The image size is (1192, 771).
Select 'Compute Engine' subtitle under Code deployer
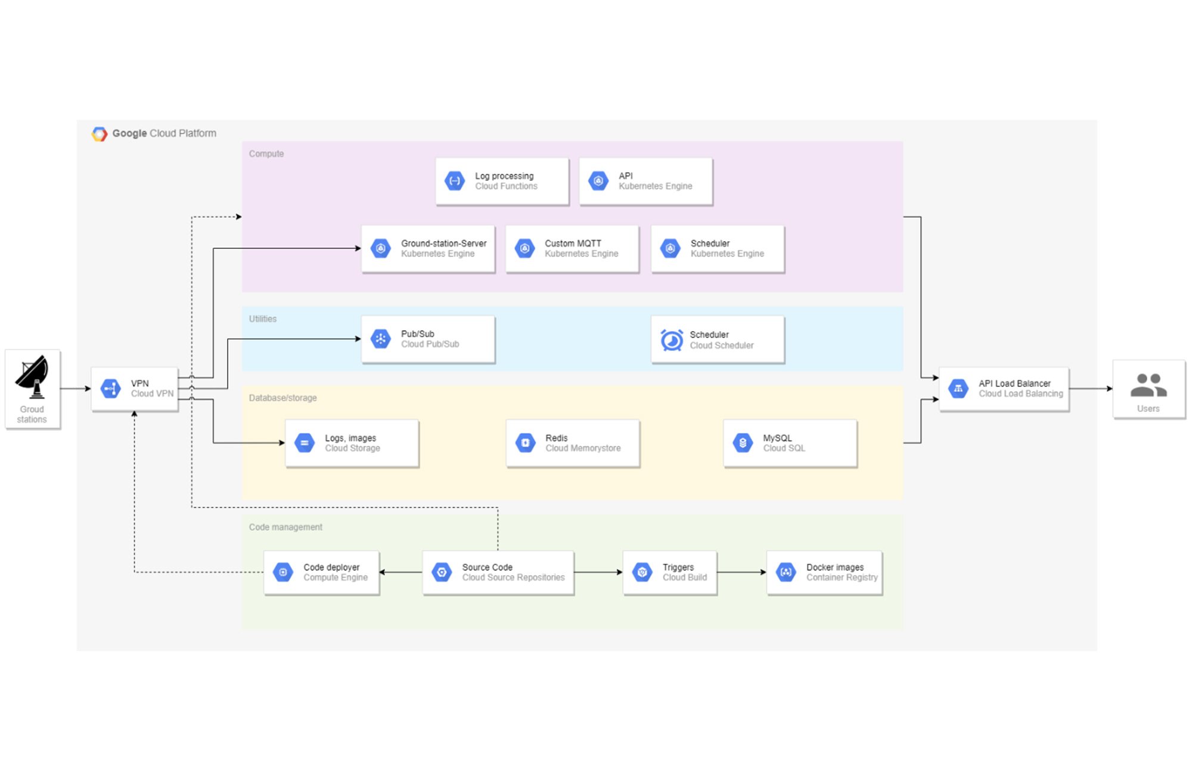pos(336,578)
